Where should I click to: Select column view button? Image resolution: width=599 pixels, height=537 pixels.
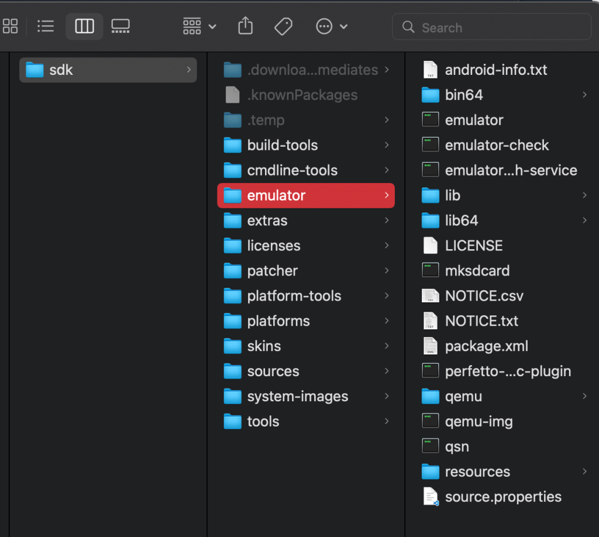coord(84,26)
